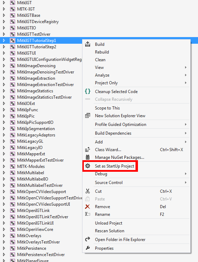Expand the MitkOpenCVVideoSupportUI node
Screen dimensions: 198x262
4,204
